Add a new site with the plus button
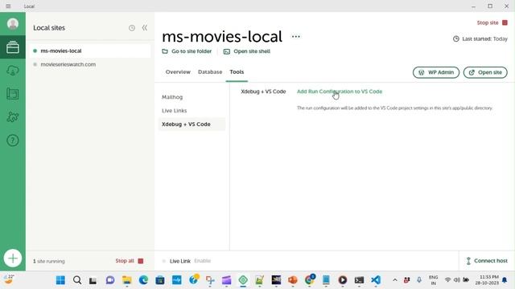This screenshot has width=515, height=289. (x=13, y=258)
